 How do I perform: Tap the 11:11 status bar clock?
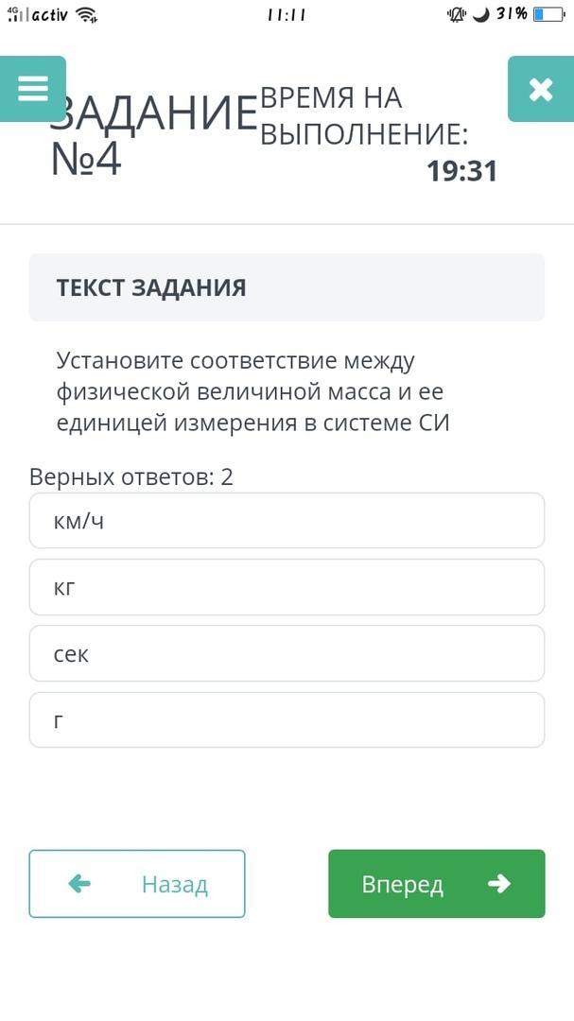tap(286, 15)
